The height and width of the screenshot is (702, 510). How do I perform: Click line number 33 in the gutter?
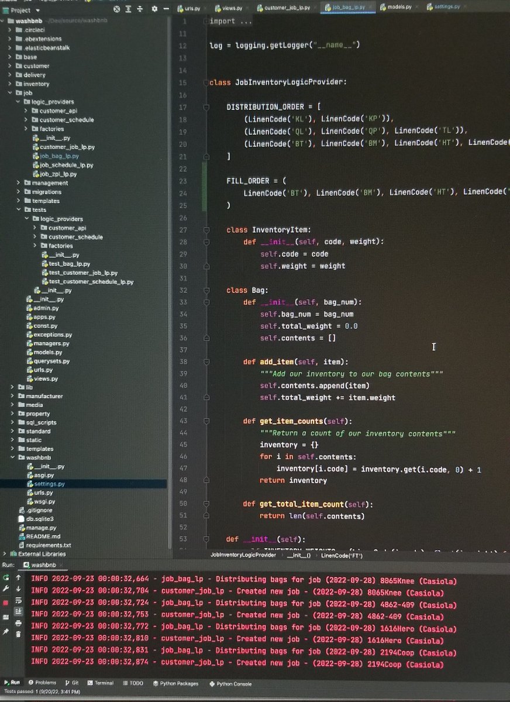[183, 302]
